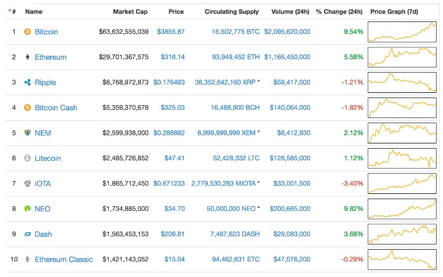The width and height of the screenshot is (443, 277).
Task: Sort table by Name column header
Action: [34, 12]
